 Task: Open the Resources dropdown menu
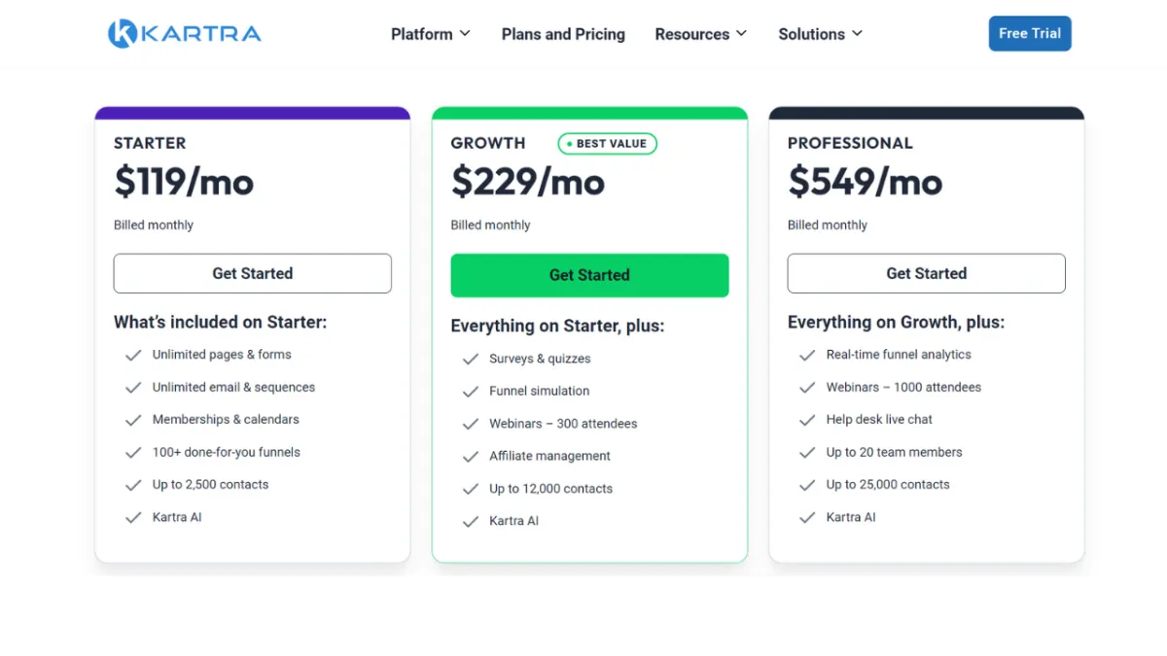[x=700, y=34]
